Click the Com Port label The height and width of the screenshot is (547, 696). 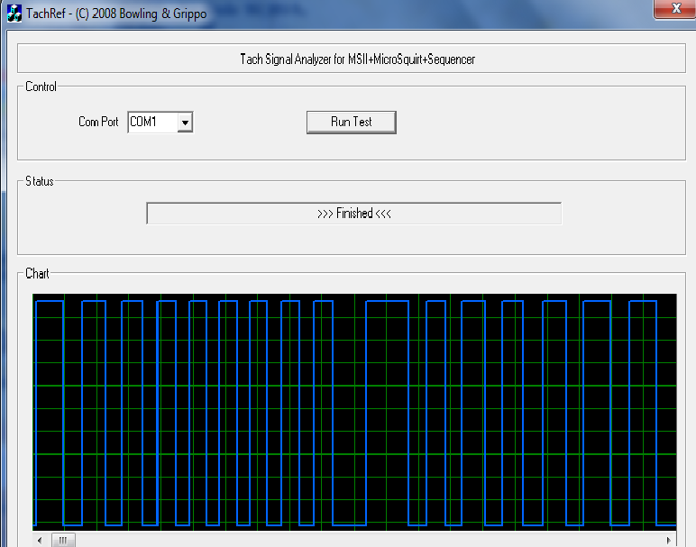pyautogui.click(x=98, y=122)
